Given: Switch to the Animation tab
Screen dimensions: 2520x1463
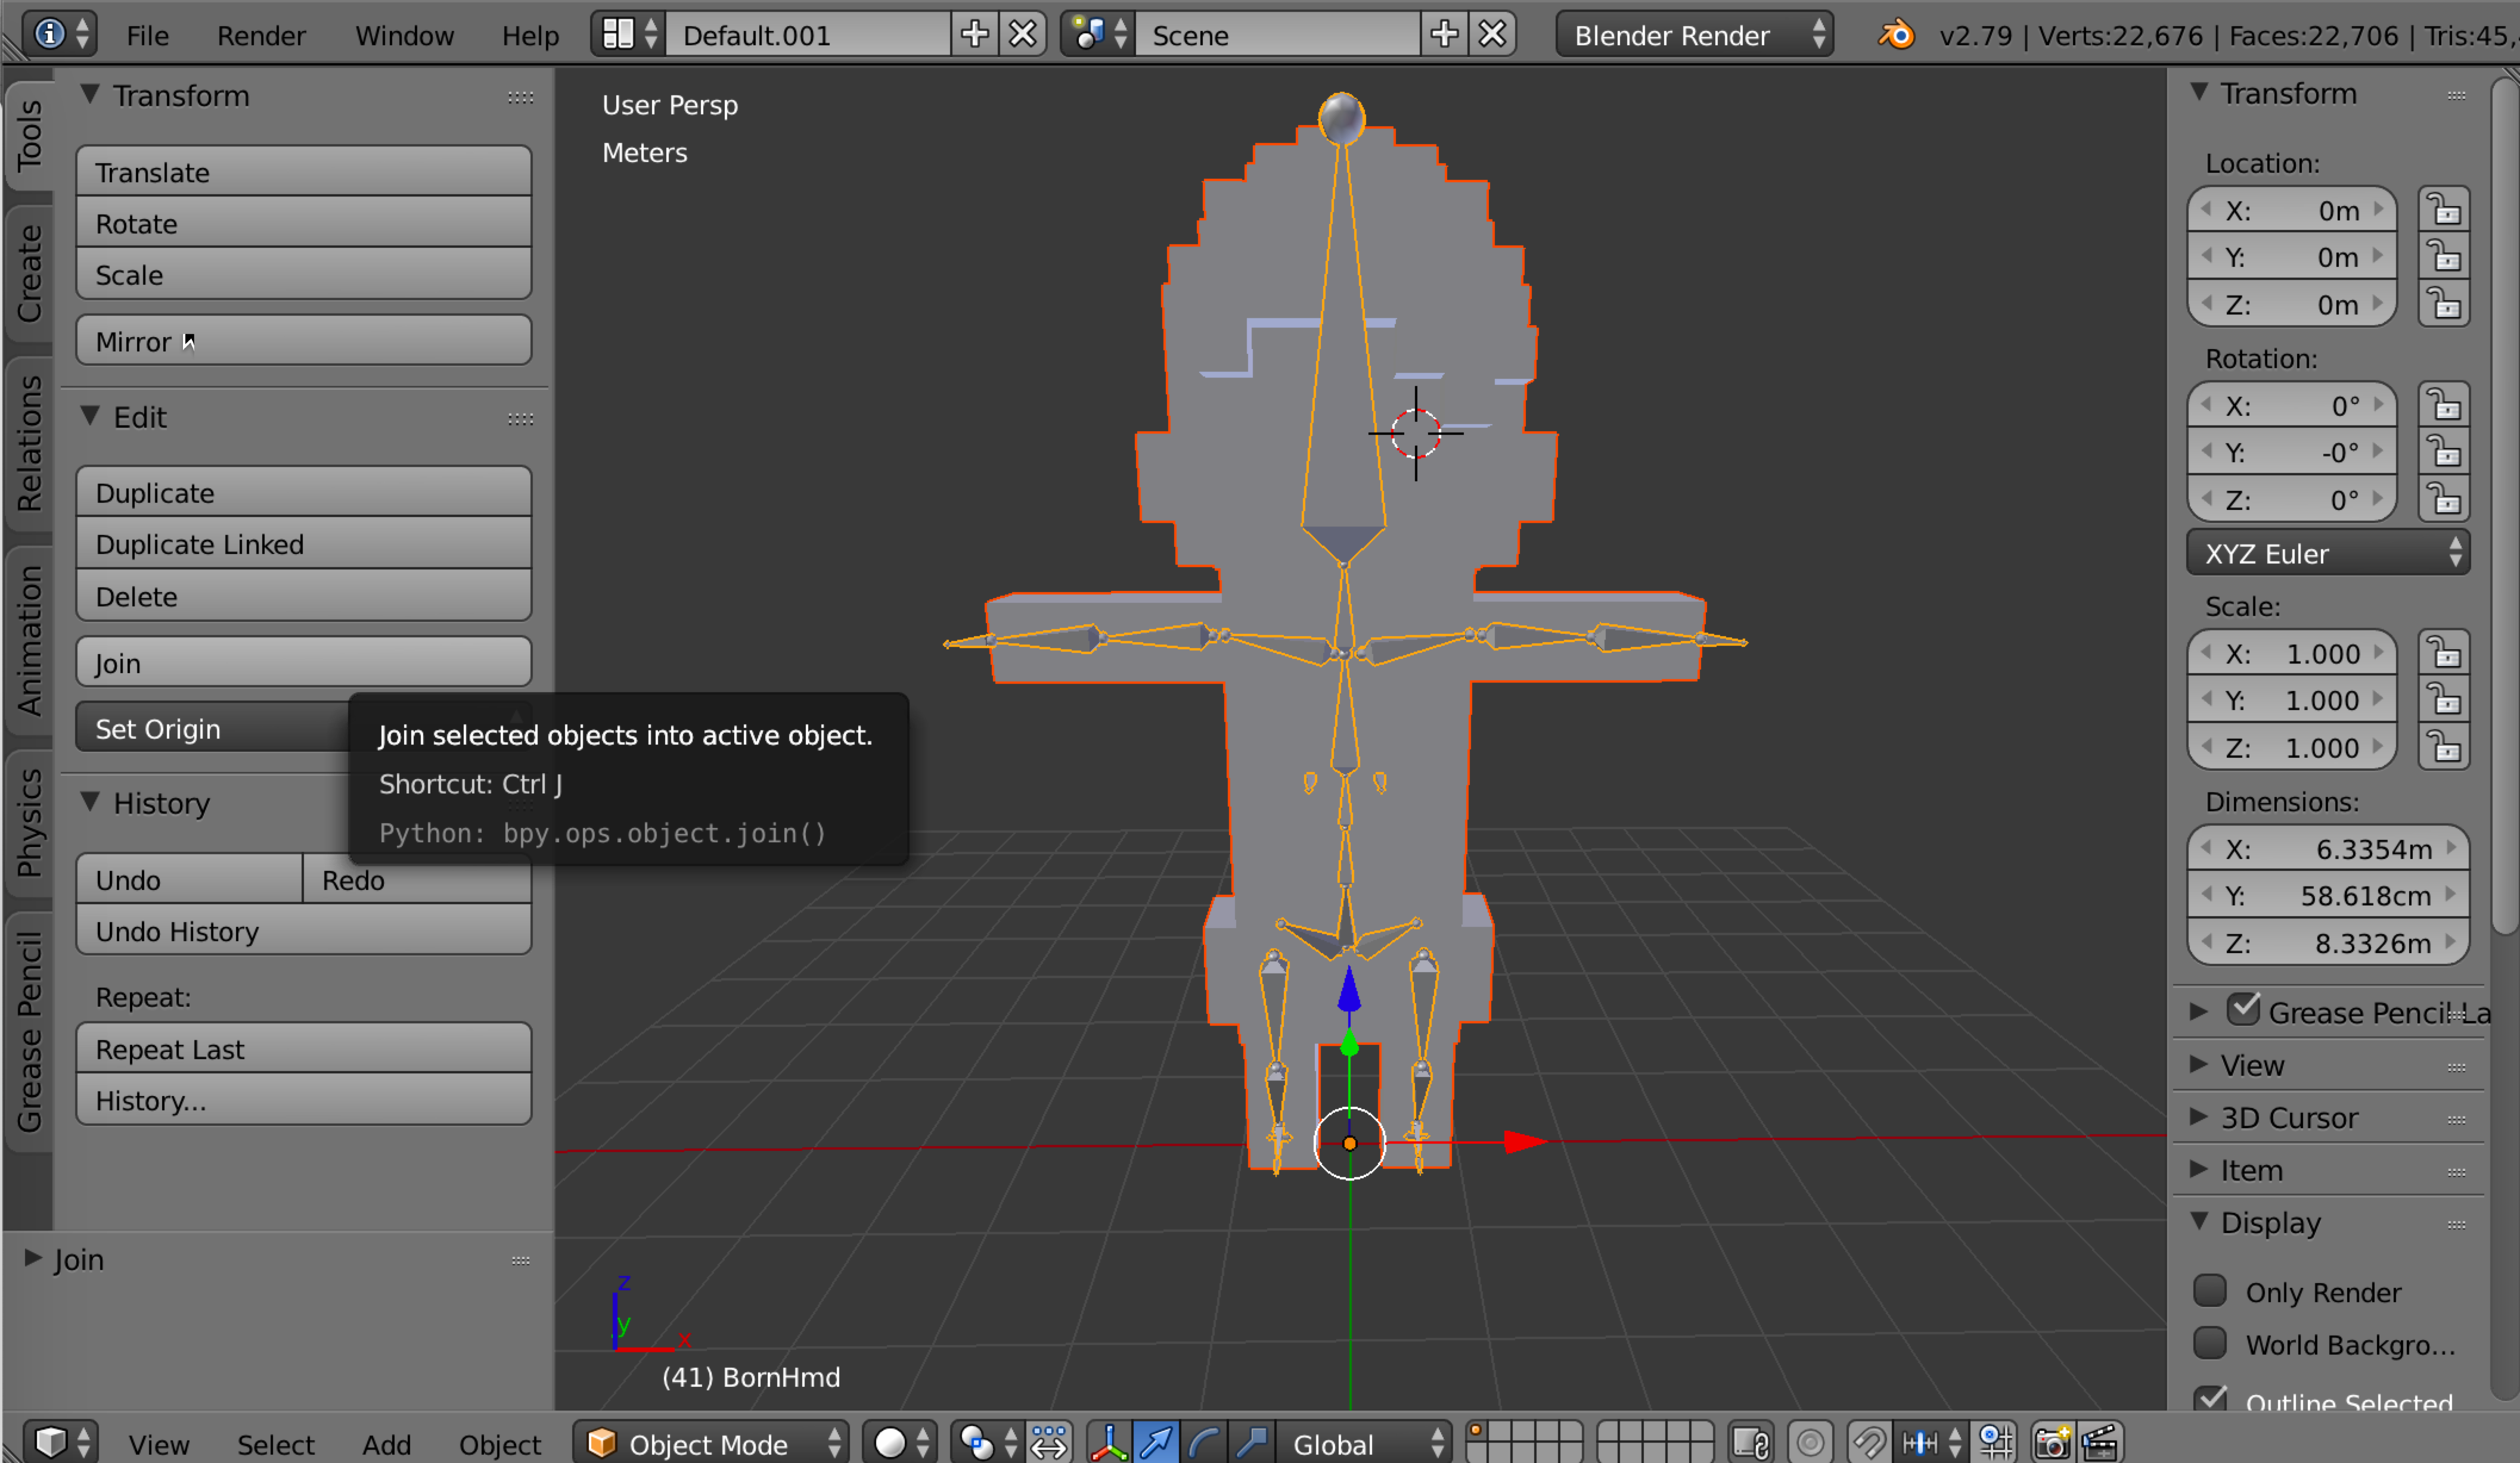Looking at the screenshot, I should (30, 640).
